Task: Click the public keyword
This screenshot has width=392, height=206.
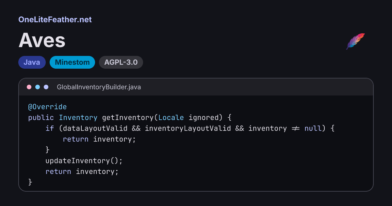Action: coord(41,118)
